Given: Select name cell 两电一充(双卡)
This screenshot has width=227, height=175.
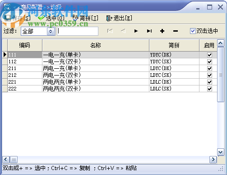Looking at the screenshot, I should [x=96, y=75].
